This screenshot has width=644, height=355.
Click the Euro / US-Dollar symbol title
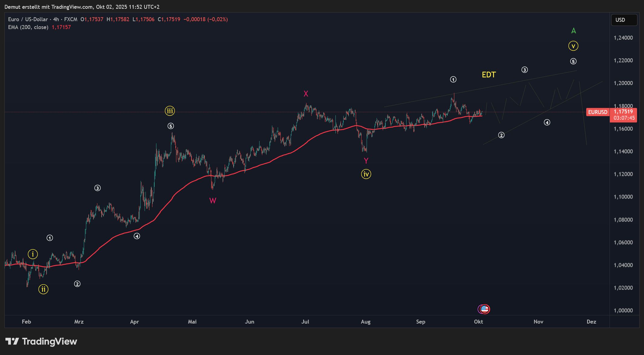pos(28,19)
